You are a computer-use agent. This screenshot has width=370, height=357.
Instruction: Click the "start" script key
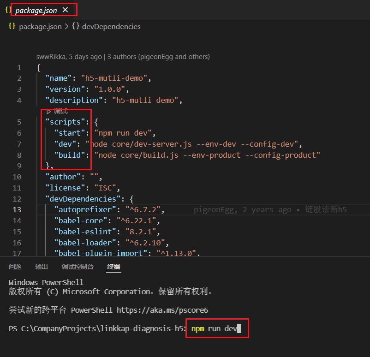70,133
